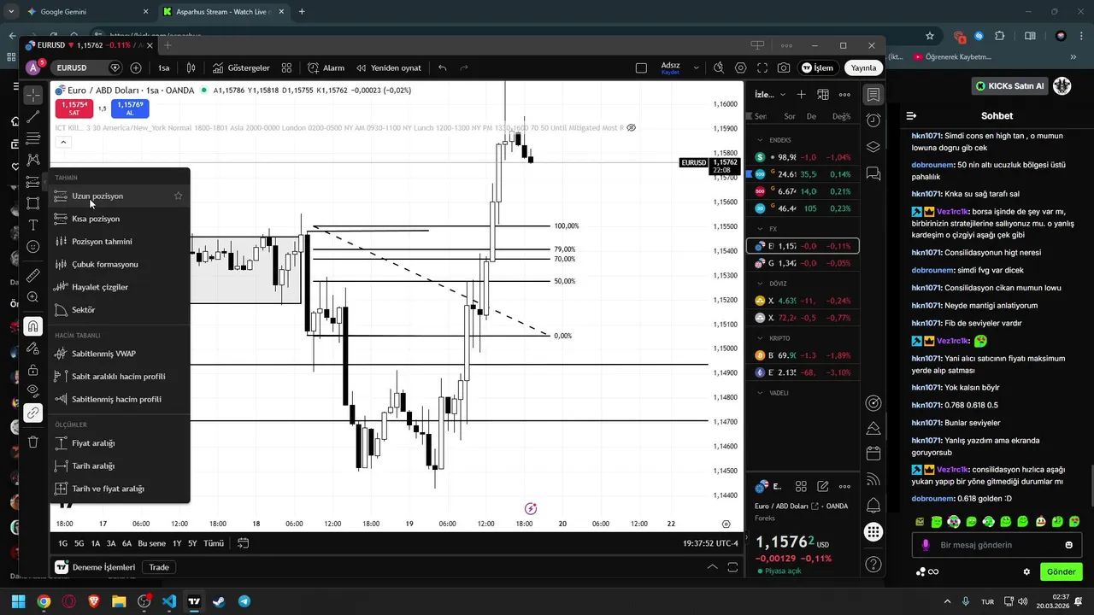
Task: Favorite Uzun pozisyon with star icon
Action: coord(178,196)
